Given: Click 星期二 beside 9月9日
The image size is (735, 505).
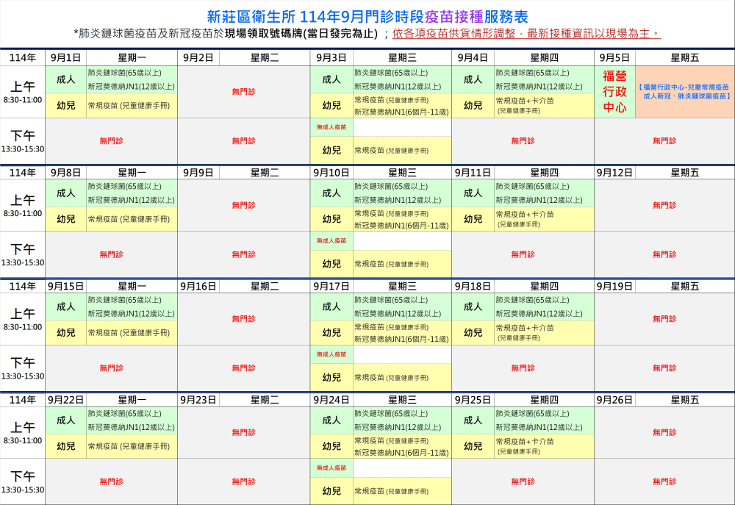Looking at the screenshot, I should 265,173.
